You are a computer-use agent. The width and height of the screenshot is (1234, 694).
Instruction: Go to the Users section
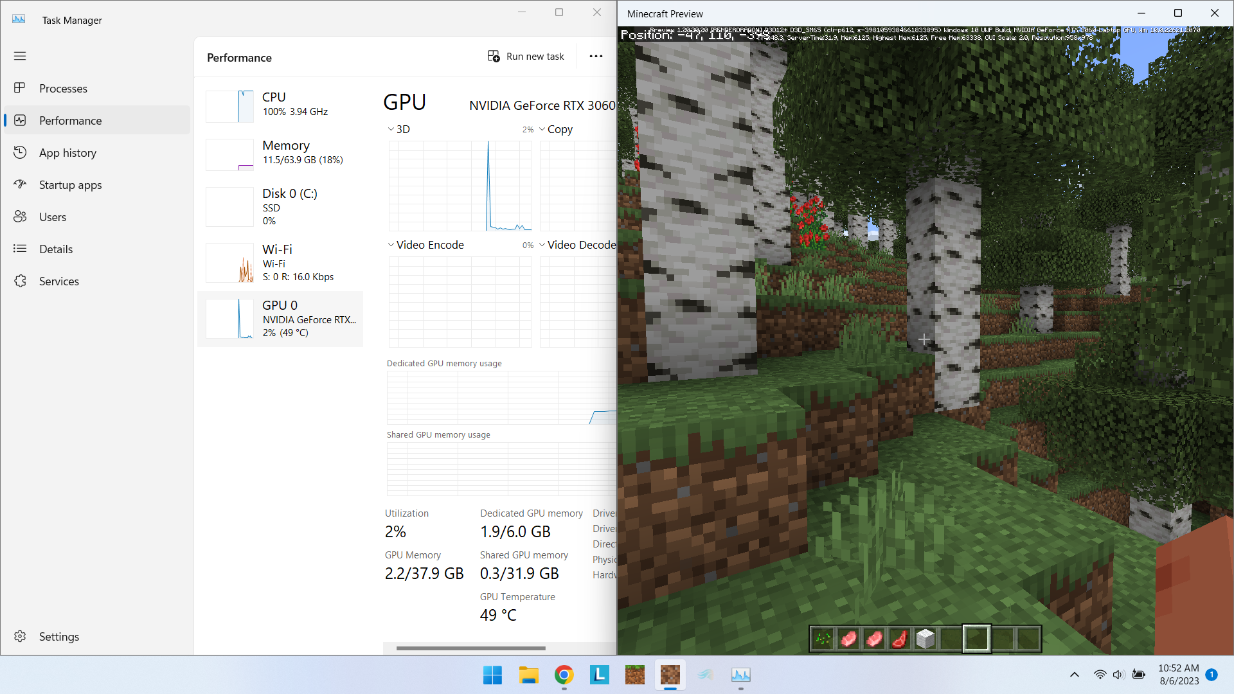[x=52, y=217]
